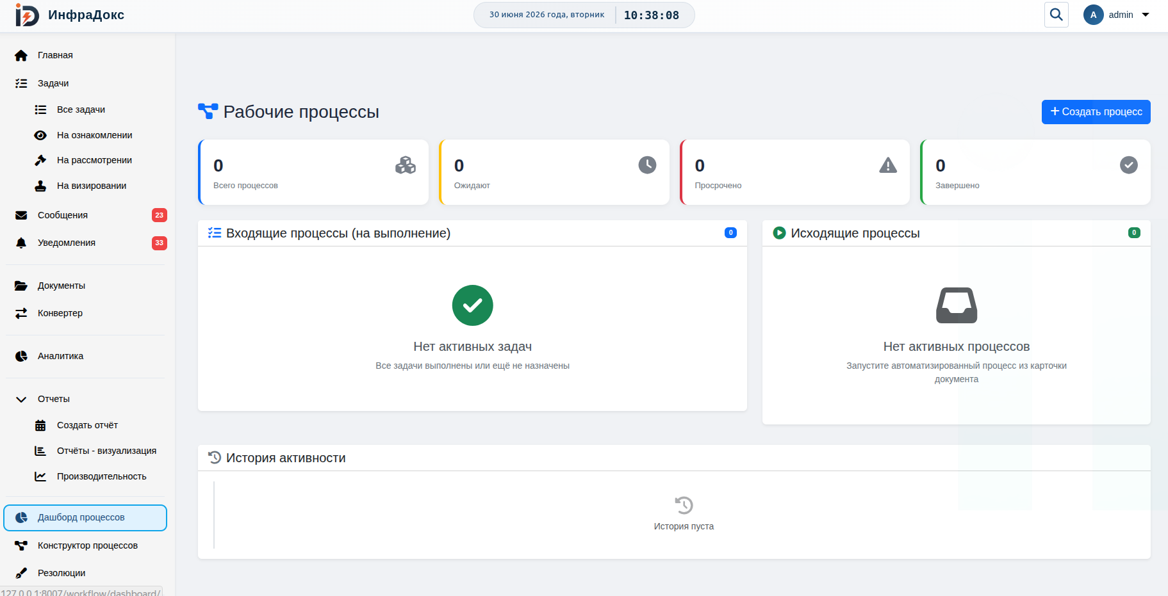Click the 23 messages badge

(160, 215)
